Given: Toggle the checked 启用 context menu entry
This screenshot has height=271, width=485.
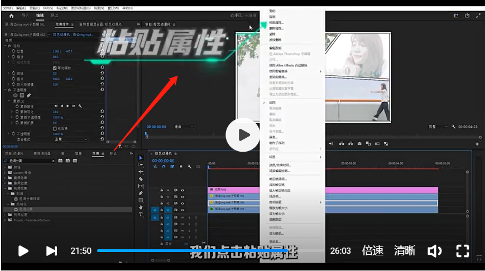Looking at the screenshot, I should click(x=272, y=103).
